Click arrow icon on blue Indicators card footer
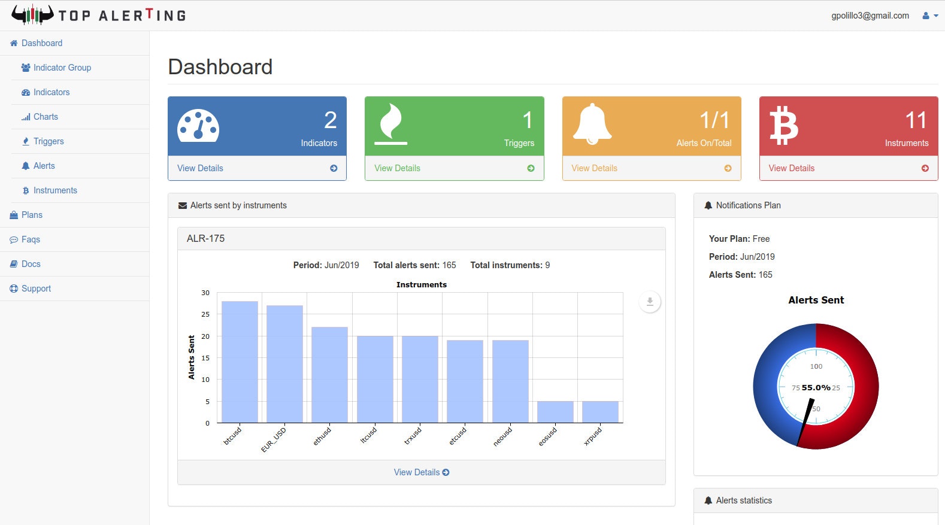This screenshot has height=525, width=945. point(334,168)
